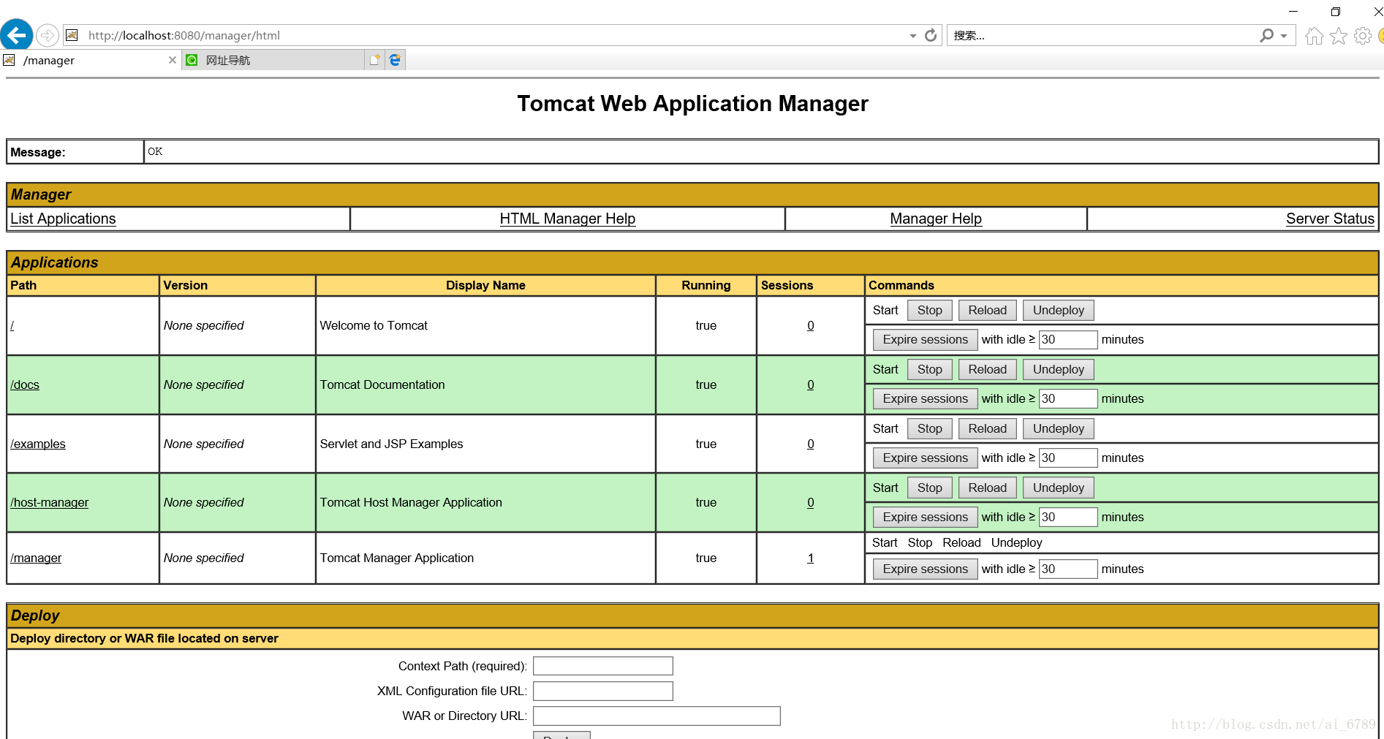Click the Tomcat Manager Application display name

point(397,558)
